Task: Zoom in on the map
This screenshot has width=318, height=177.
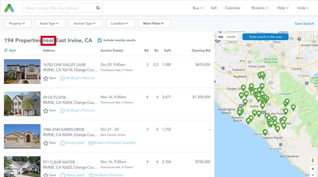Action: pos(312,169)
